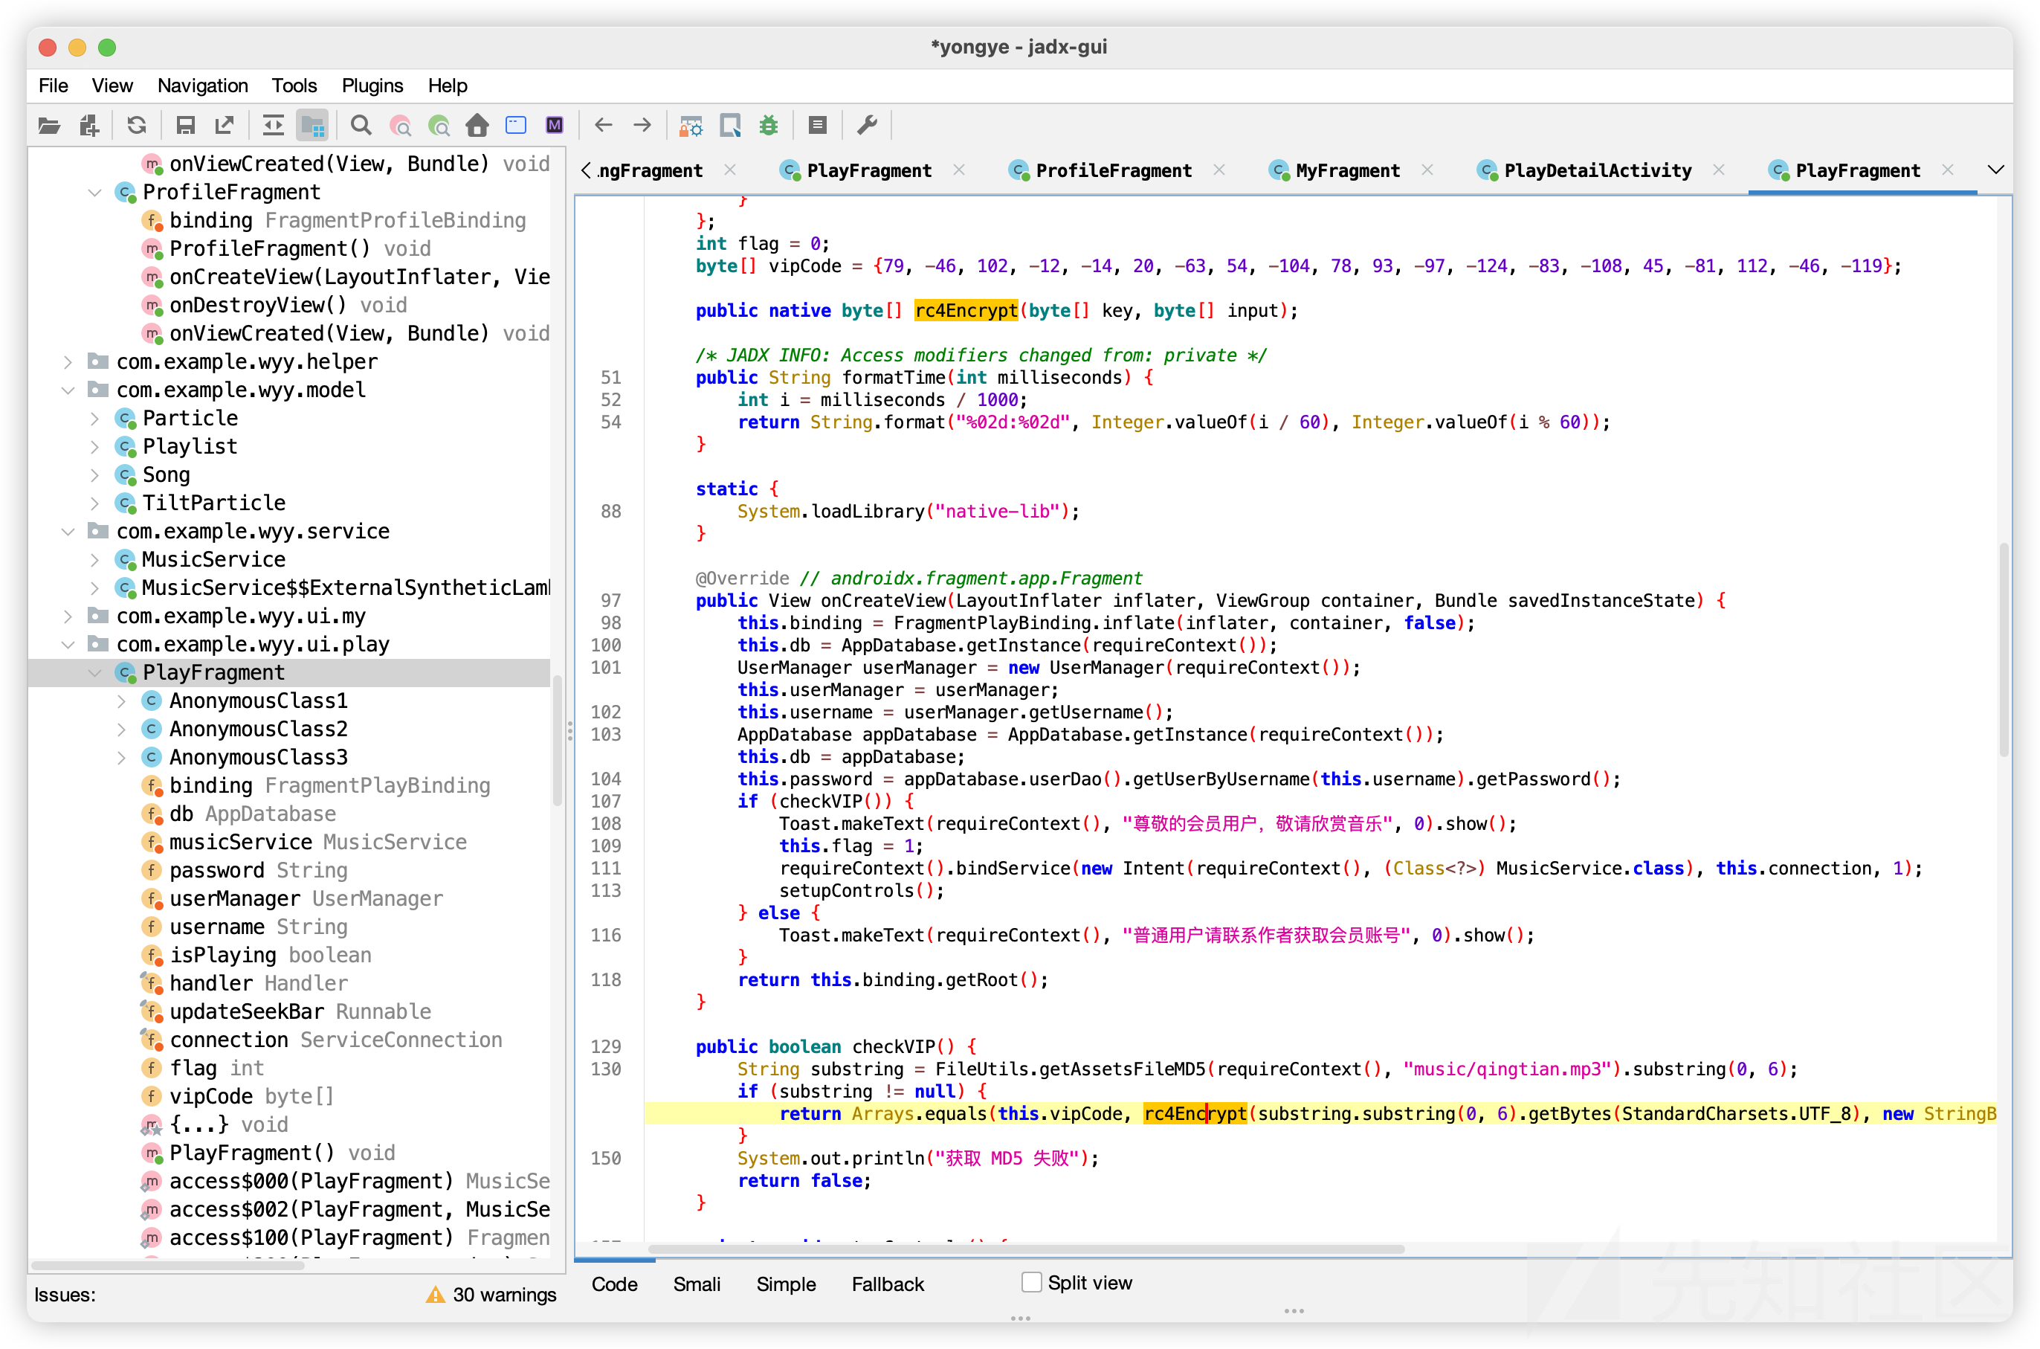The height and width of the screenshot is (1349, 2040).
Task: Click the code editor vertical scrollbar
Action: click(x=2004, y=649)
